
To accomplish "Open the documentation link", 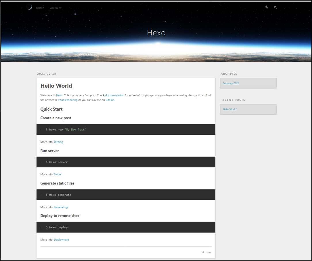I will [114, 95].
